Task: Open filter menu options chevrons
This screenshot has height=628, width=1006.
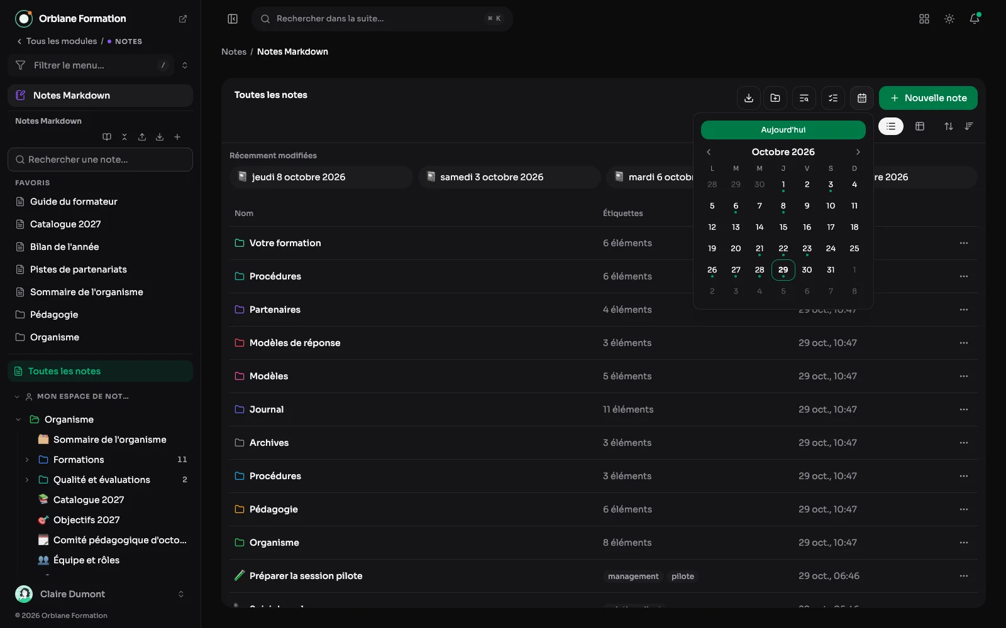Action: click(185, 65)
